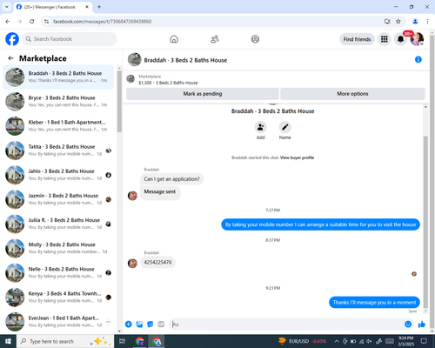Image resolution: width=435 pixels, height=348 pixels.
Task: Open a new browser tab
Action: coord(99,7)
